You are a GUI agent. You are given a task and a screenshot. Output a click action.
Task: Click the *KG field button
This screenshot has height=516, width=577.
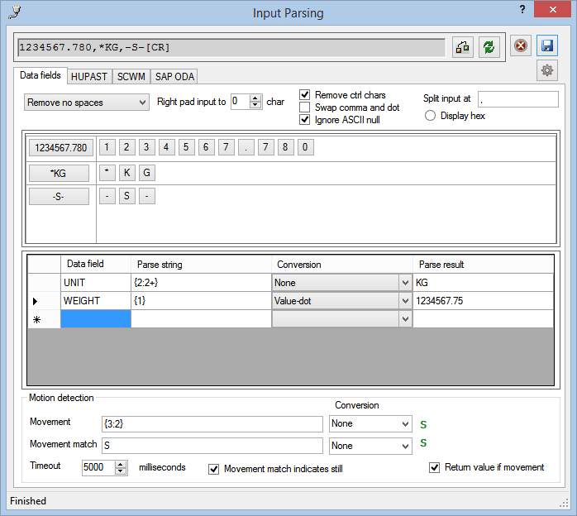tap(60, 173)
